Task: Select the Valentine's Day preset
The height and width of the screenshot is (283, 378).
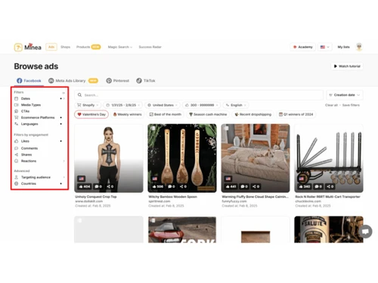Action: click(91, 114)
